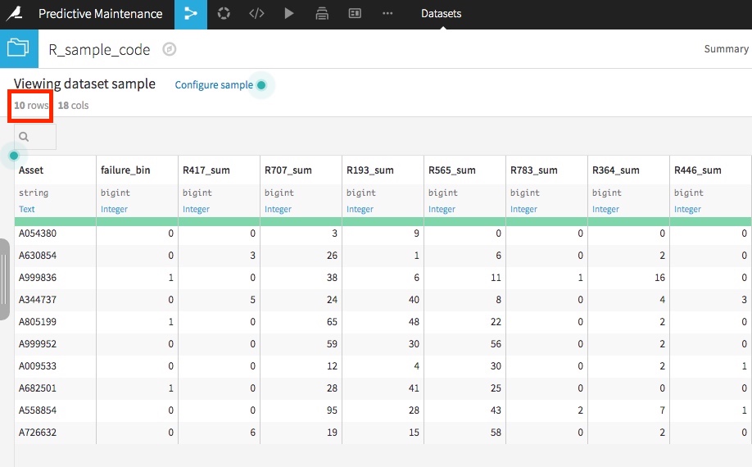752x467 pixels.
Task: Click the teal hint dot near Configure sample
Action: pos(261,85)
